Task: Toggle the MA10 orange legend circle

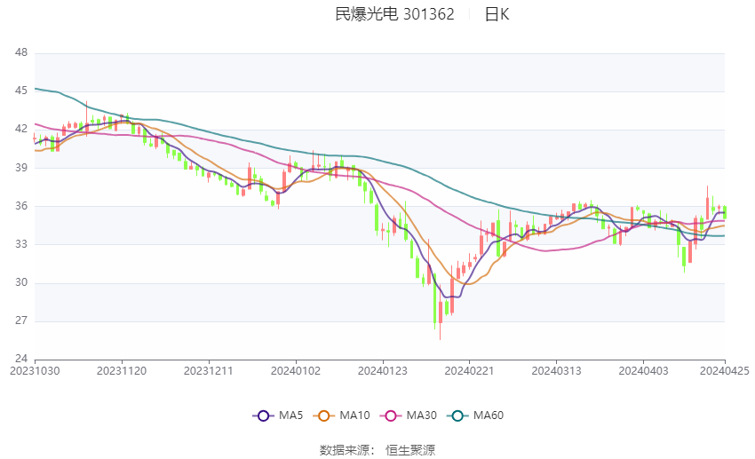Action: pyautogui.click(x=323, y=415)
